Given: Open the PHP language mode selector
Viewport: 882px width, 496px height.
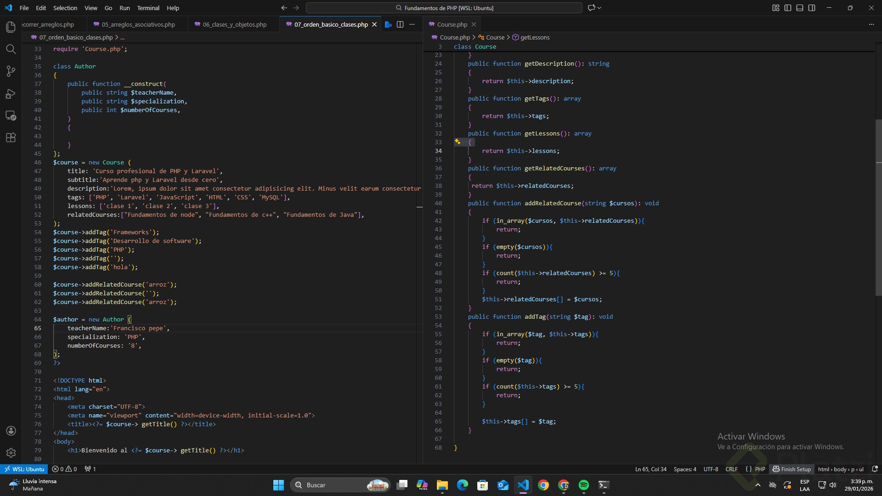Looking at the screenshot, I should pyautogui.click(x=760, y=469).
